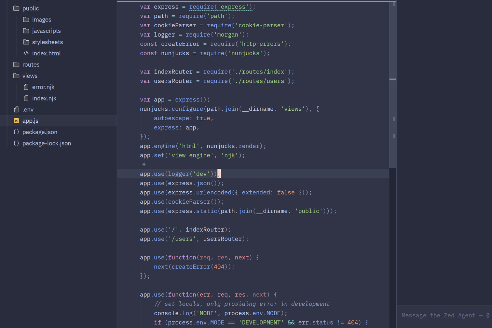Click nunjucks.render in app.engine line
This screenshot has height=328, width=492.
(233, 146)
